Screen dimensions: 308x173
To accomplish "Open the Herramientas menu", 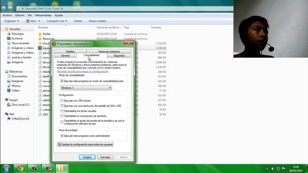I will (x=43, y=15).
